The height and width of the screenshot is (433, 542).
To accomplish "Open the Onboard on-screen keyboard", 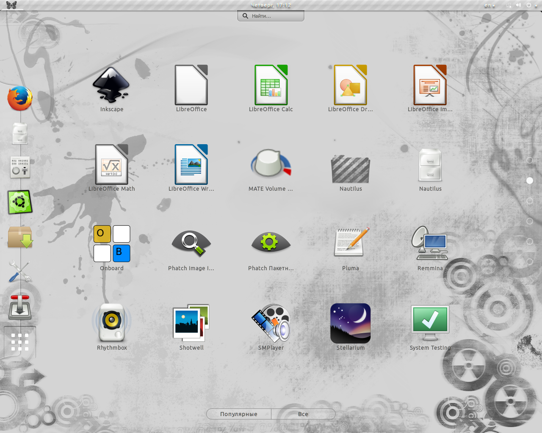I will [x=112, y=244].
